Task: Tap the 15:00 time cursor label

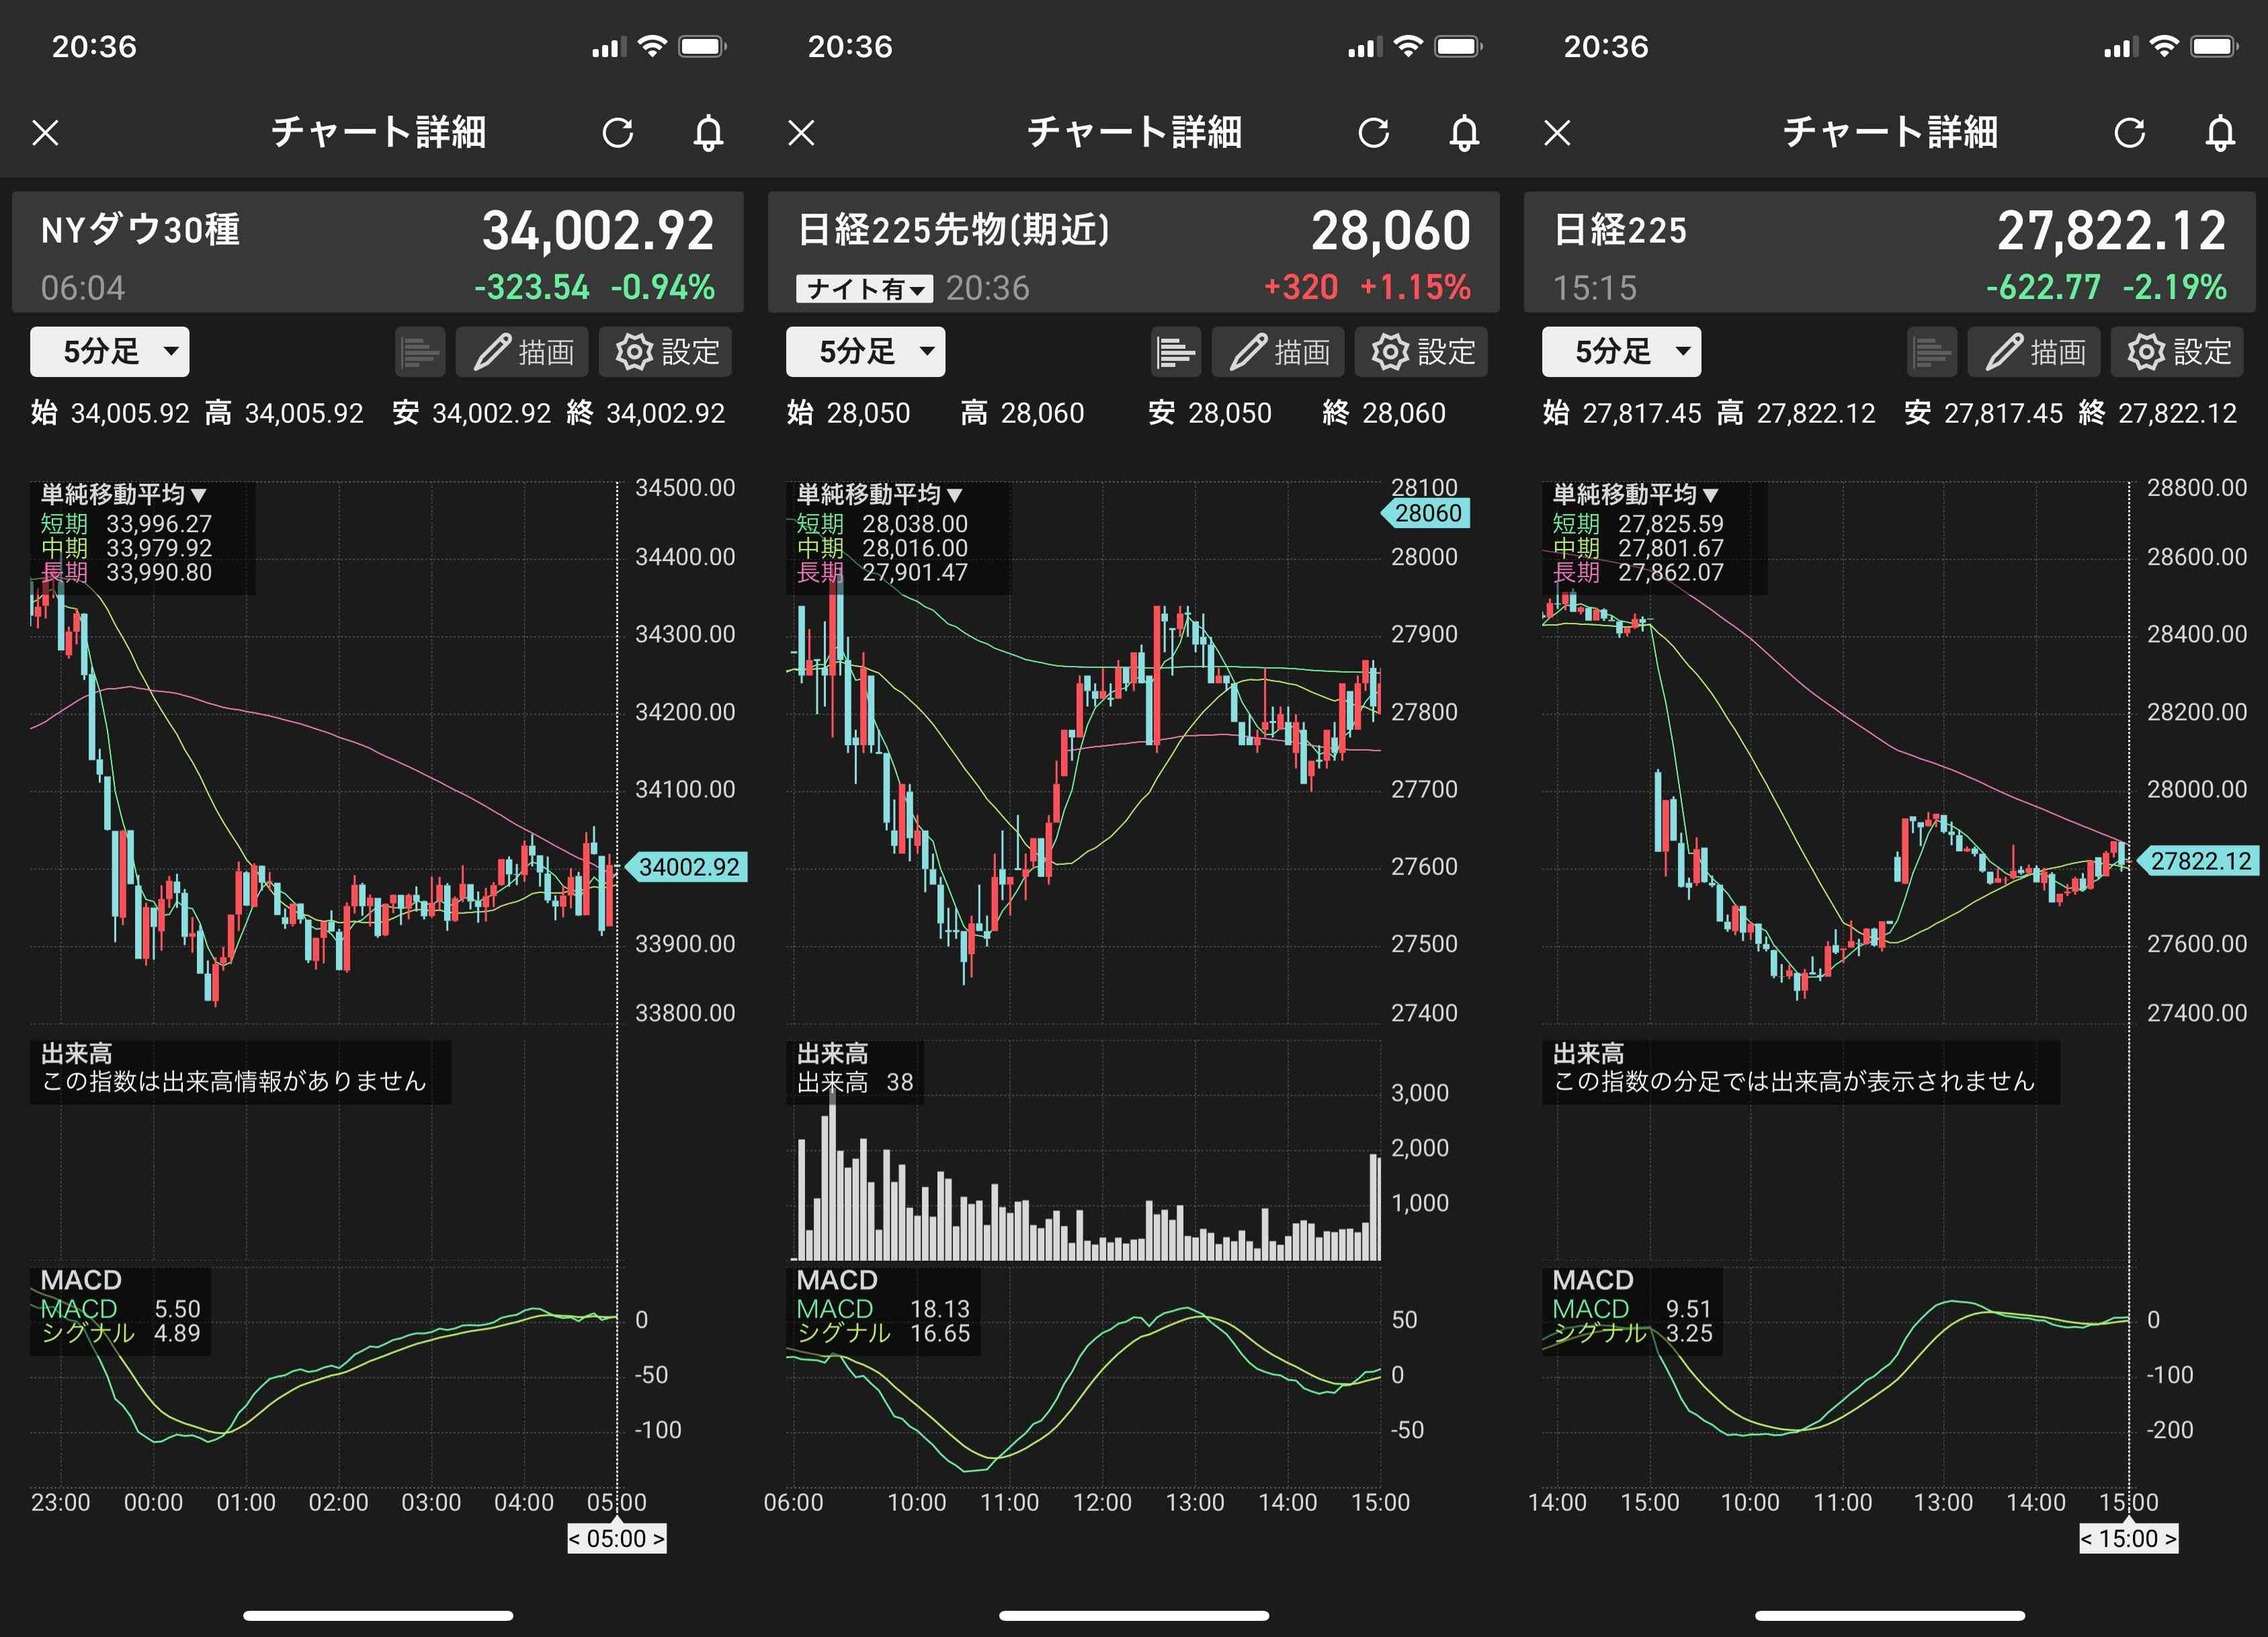Action: point(2128,1538)
